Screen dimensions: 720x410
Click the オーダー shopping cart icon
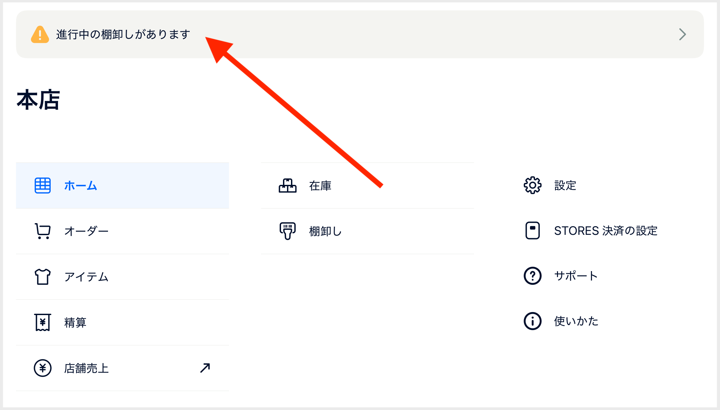[x=43, y=231]
